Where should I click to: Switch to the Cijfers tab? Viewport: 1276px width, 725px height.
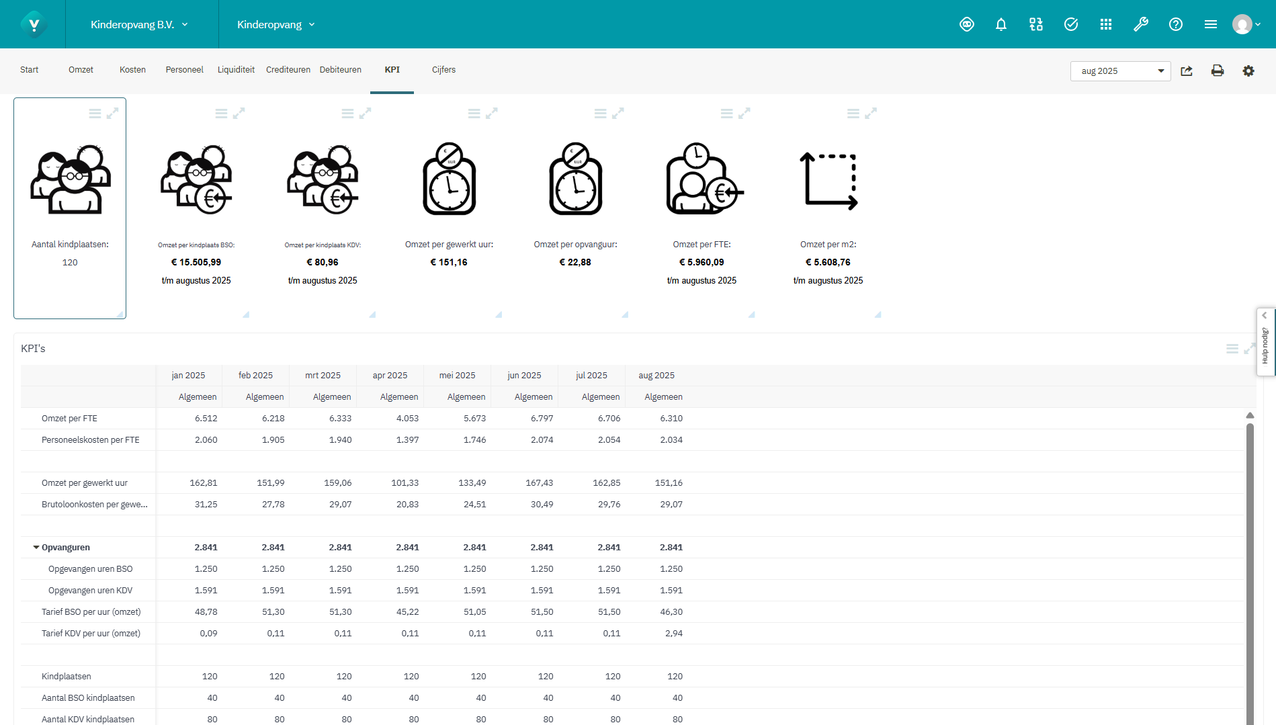pyautogui.click(x=443, y=70)
